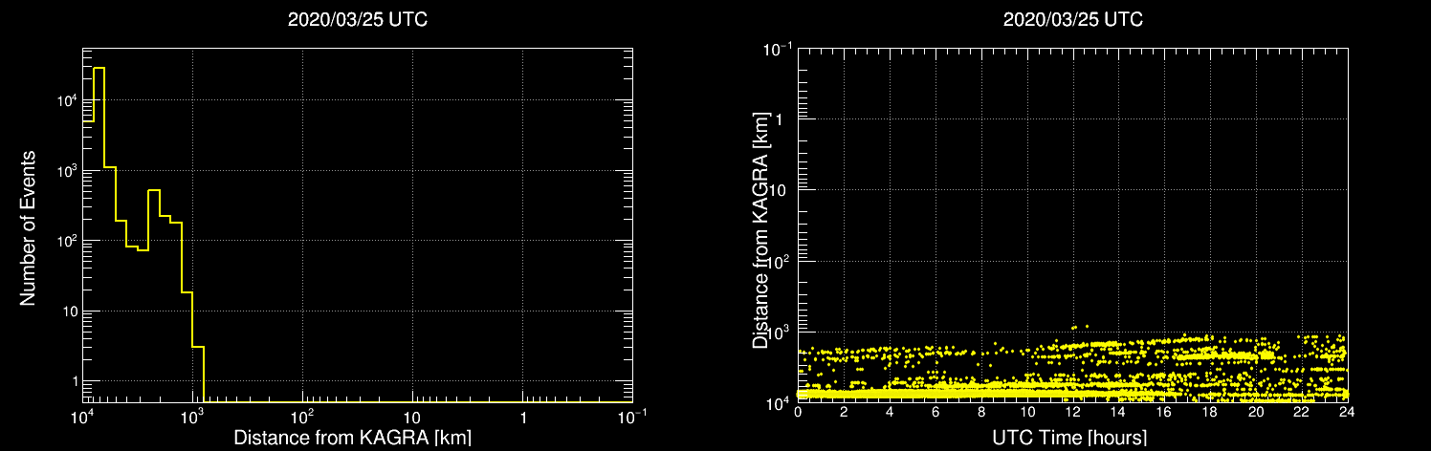Click the 16 hour tick on the UTC axis

(x=1164, y=414)
